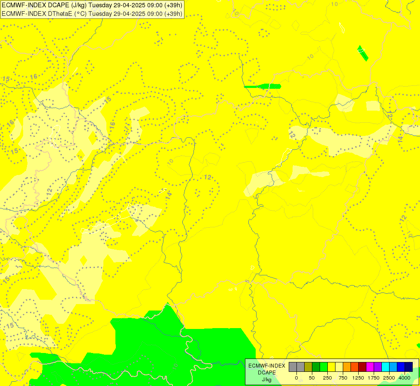Click the DCAPE text in the legend

pos(267,373)
